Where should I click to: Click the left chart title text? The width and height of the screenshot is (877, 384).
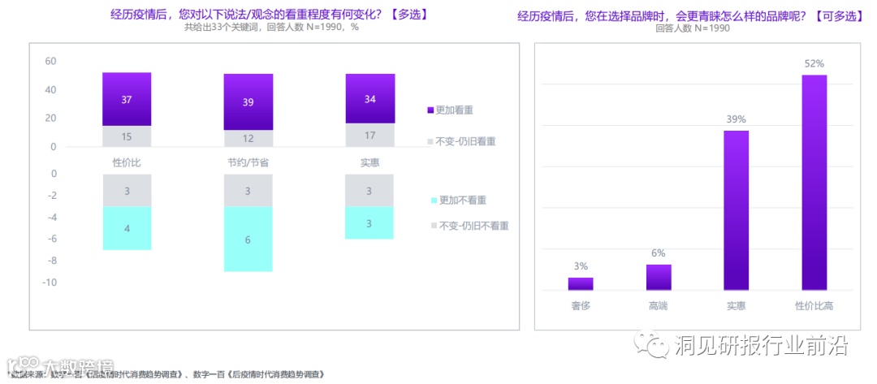point(270,15)
